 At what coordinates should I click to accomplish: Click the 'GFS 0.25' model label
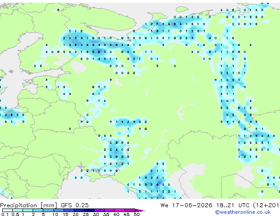pos(75,205)
